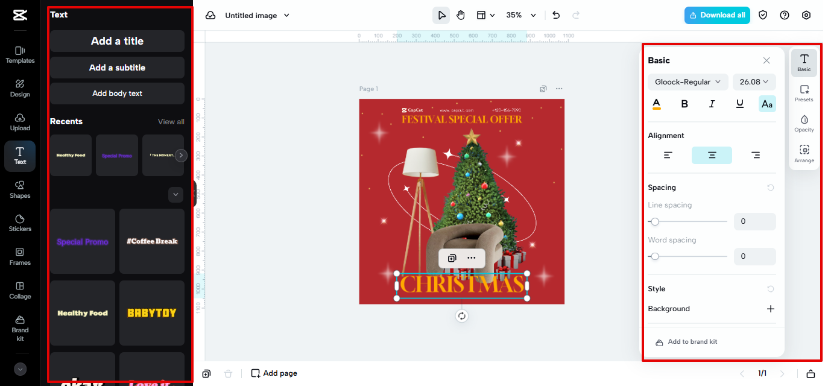Open the Collage panel
This screenshot has width=825, height=386.
[20, 290]
